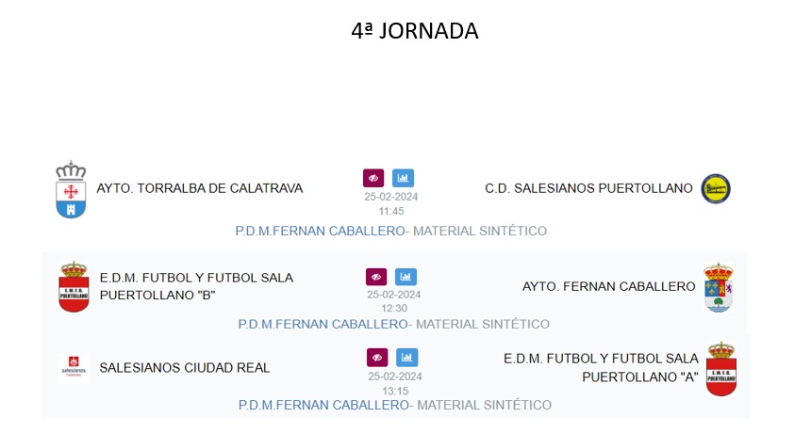Click the 4ª JORNADA heading
This screenshot has width=811, height=433.
[415, 31]
